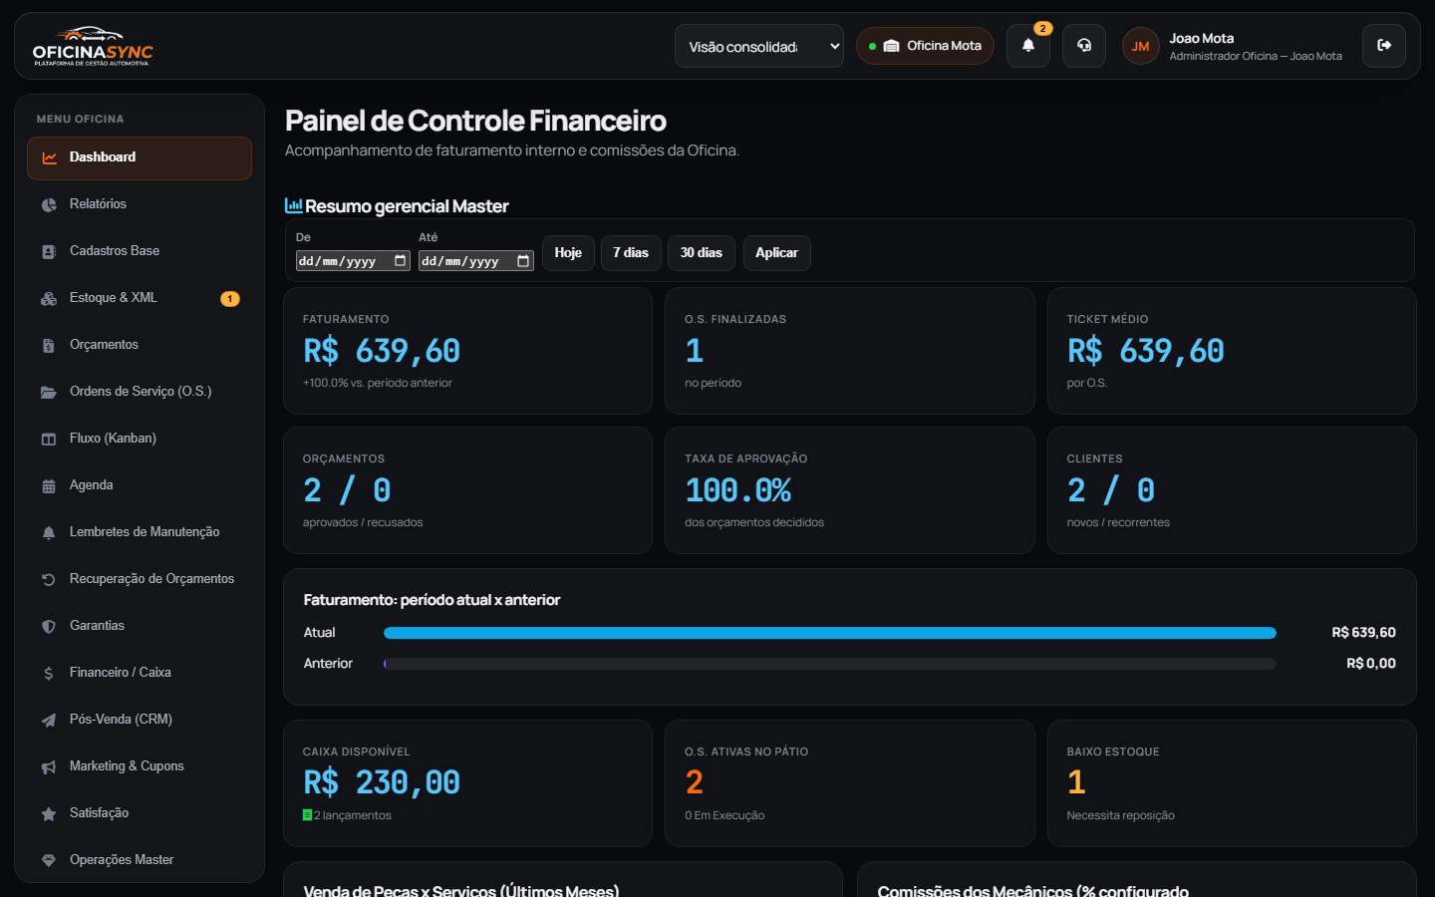This screenshot has height=897, width=1435.
Task: Click the Ticket Médio card
Action: tap(1232, 351)
